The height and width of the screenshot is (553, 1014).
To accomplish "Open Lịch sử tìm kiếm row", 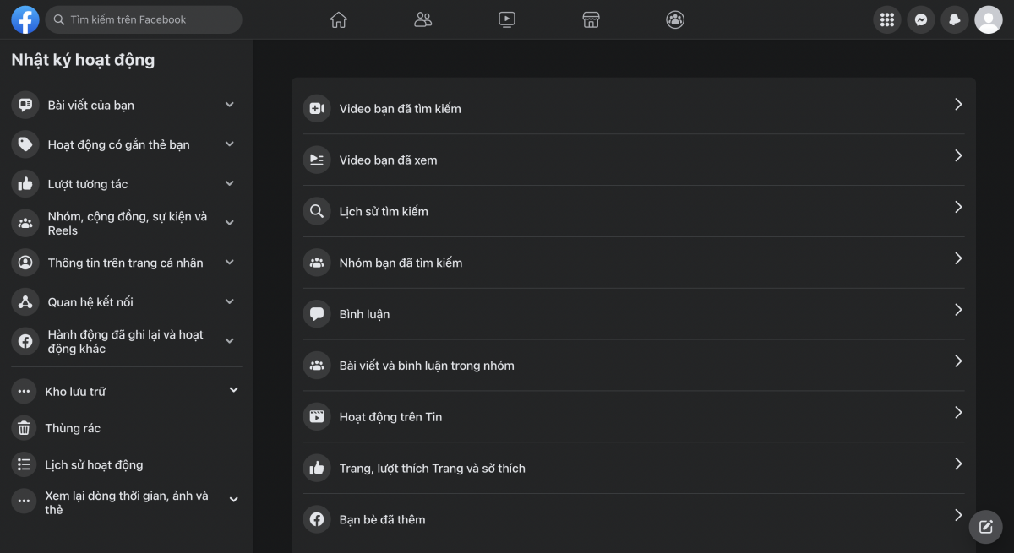I will tap(634, 211).
